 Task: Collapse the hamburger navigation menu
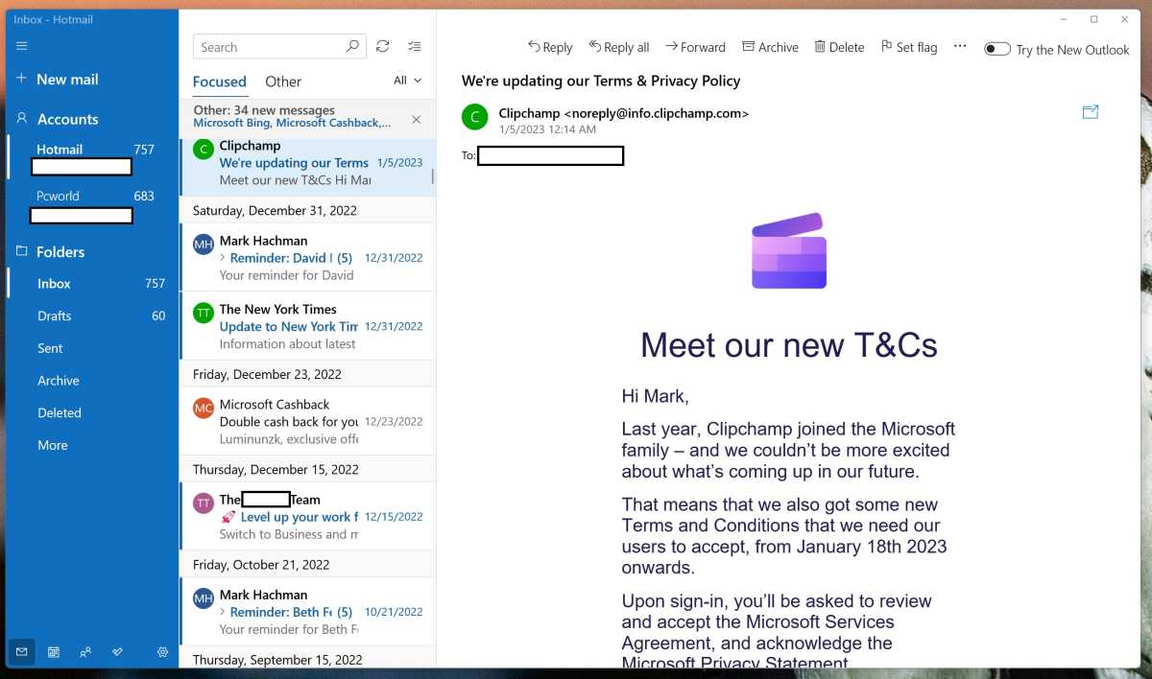22,46
